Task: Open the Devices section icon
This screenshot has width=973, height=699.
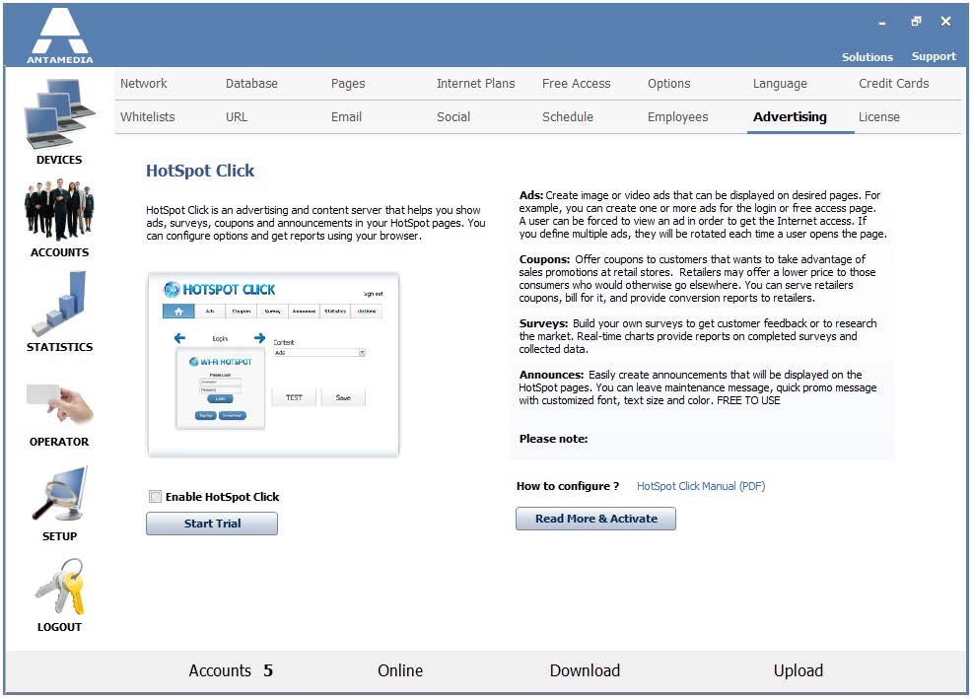Action: 59,114
